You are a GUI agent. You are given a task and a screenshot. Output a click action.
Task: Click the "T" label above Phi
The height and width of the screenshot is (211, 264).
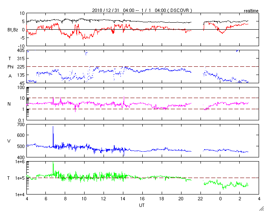coord(9,59)
